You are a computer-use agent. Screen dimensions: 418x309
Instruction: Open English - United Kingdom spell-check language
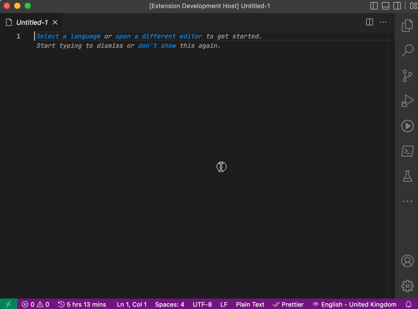(354, 304)
